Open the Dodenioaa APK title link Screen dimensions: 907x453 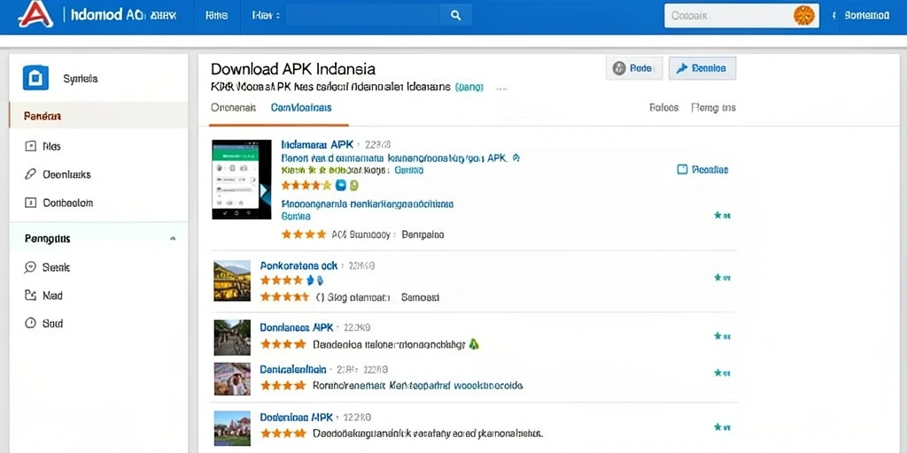coord(296,417)
